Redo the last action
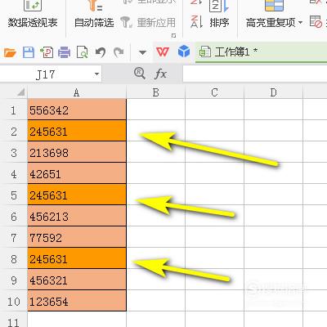 click(119, 52)
